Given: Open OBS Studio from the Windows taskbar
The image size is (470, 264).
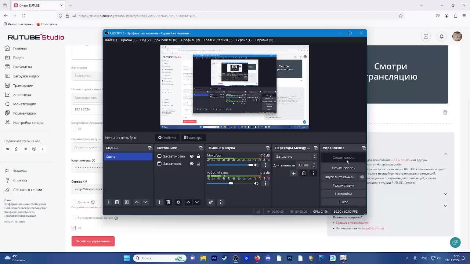Looking at the screenshot, I should (236, 258).
